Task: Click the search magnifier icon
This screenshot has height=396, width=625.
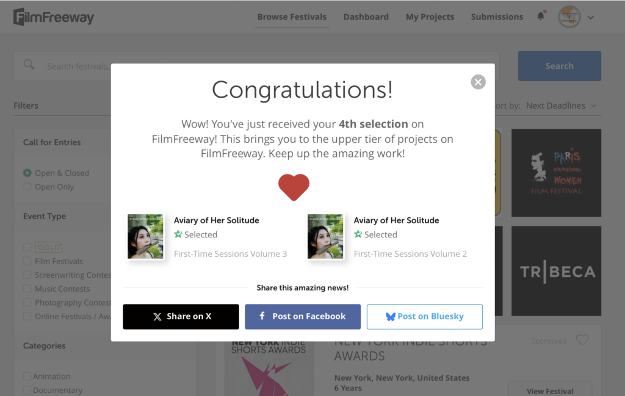Action: [x=29, y=65]
